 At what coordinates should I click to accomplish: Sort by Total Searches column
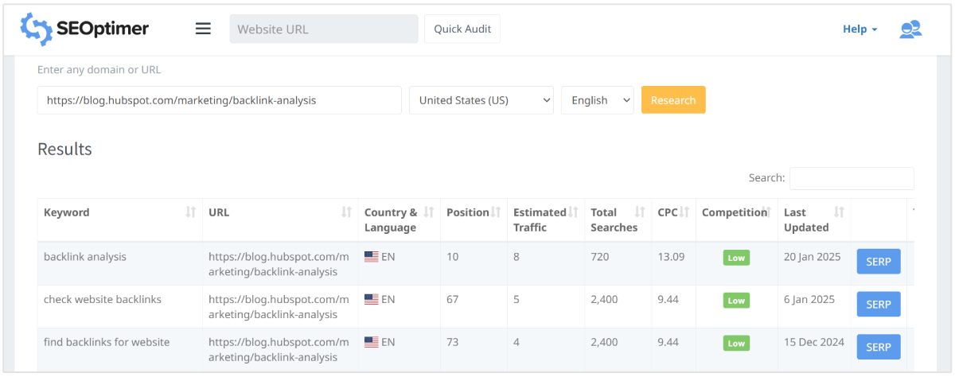640,212
